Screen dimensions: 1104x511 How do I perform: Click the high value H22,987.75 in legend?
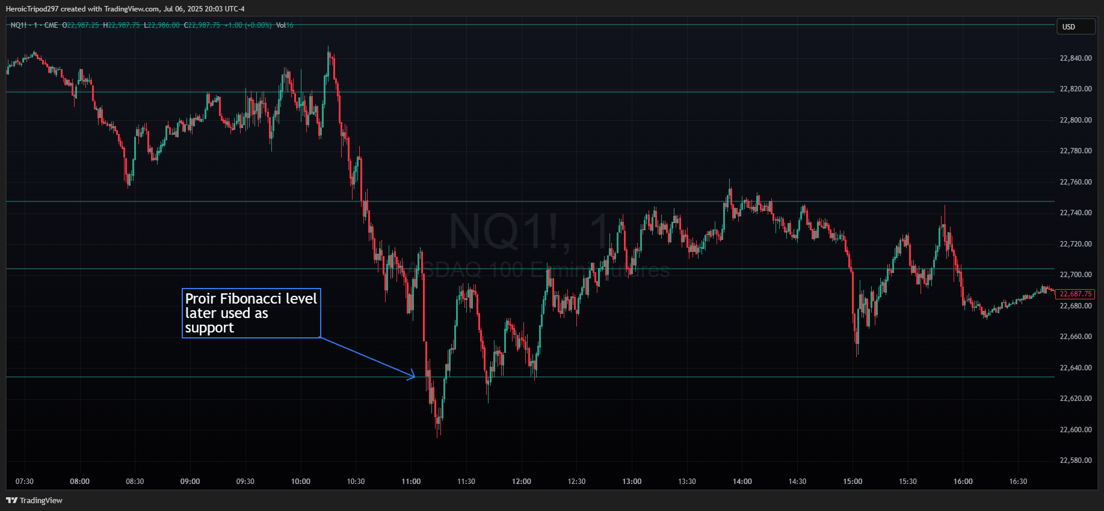(x=122, y=25)
